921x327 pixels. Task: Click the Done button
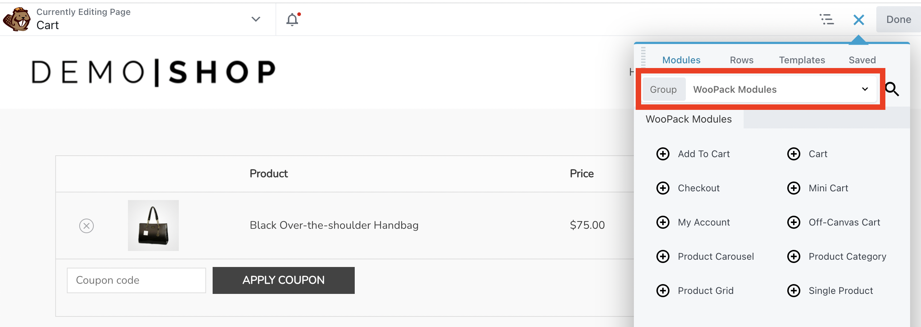[898, 19]
